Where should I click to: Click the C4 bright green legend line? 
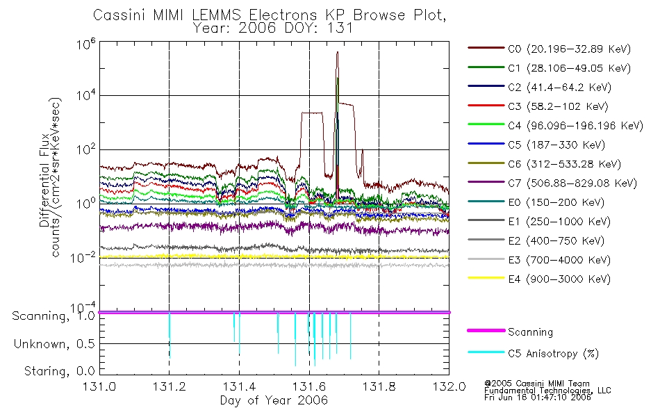tap(486, 124)
